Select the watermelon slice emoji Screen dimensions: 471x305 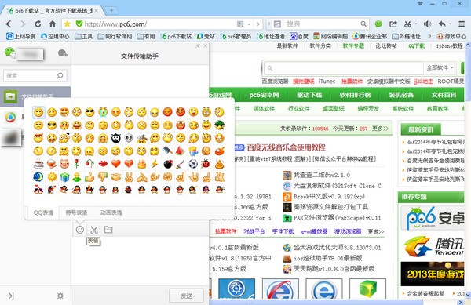point(181,151)
